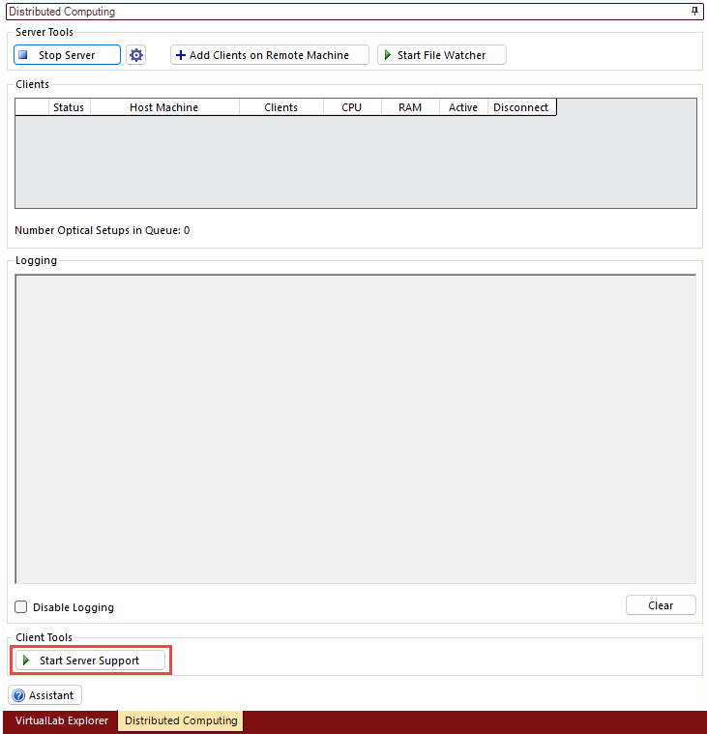Launch Start Server Support in Client Tools
Image resolution: width=707 pixels, height=734 pixels.
(x=91, y=661)
